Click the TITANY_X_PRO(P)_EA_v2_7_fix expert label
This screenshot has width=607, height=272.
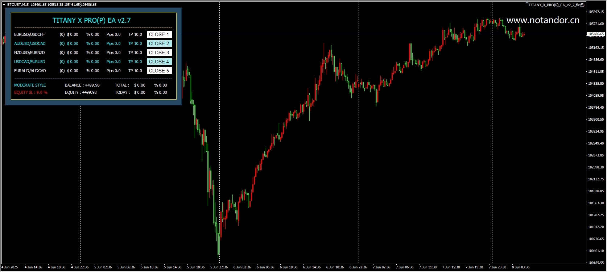pyautogui.click(x=554, y=5)
